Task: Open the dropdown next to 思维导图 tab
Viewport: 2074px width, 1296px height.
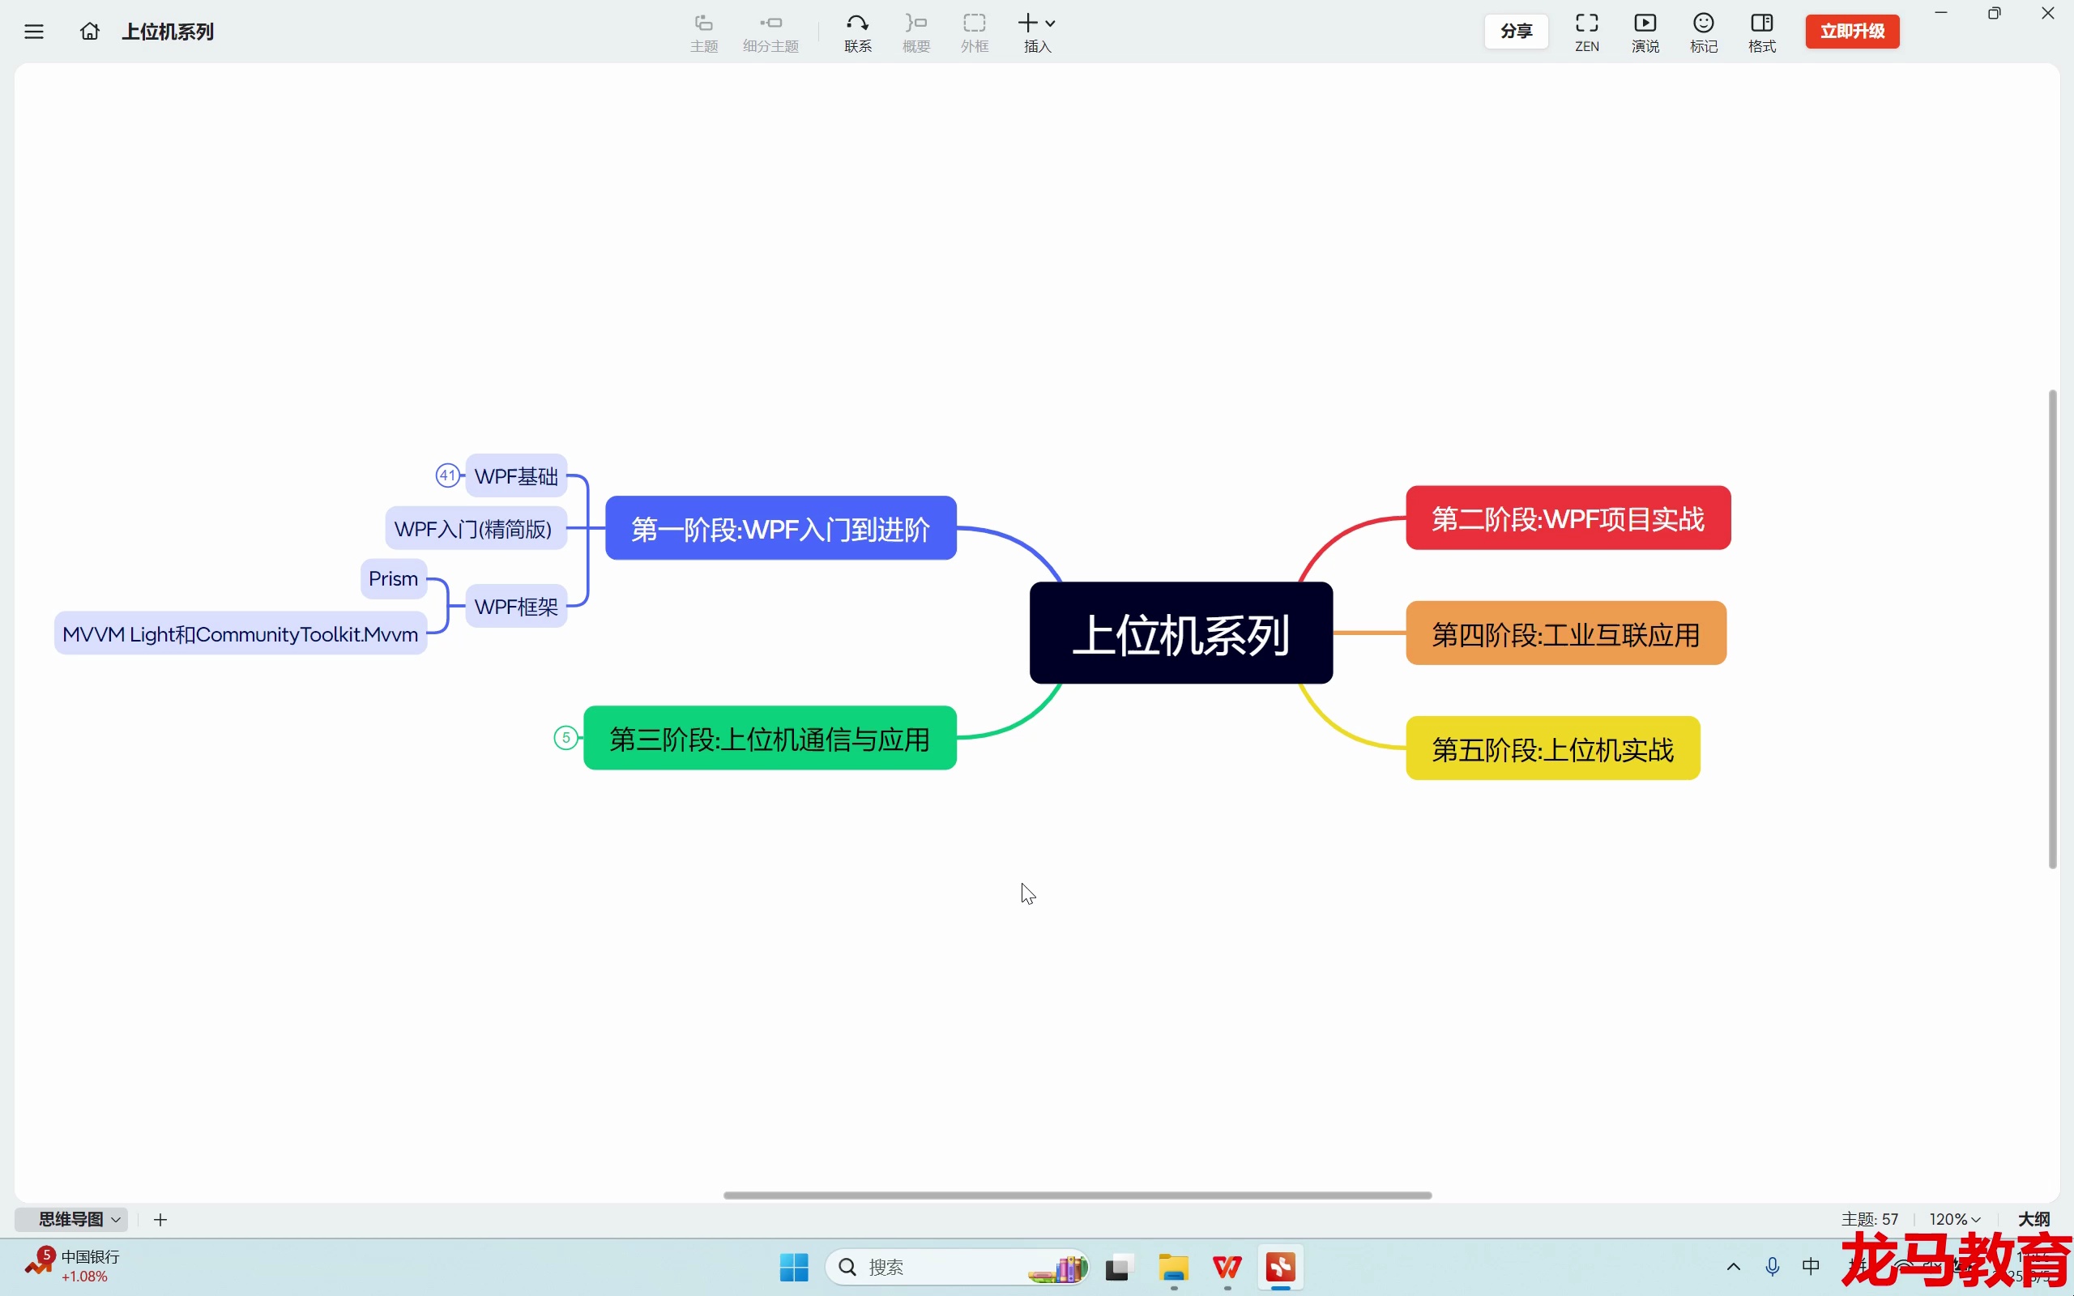Action: [x=116, y=1219]
